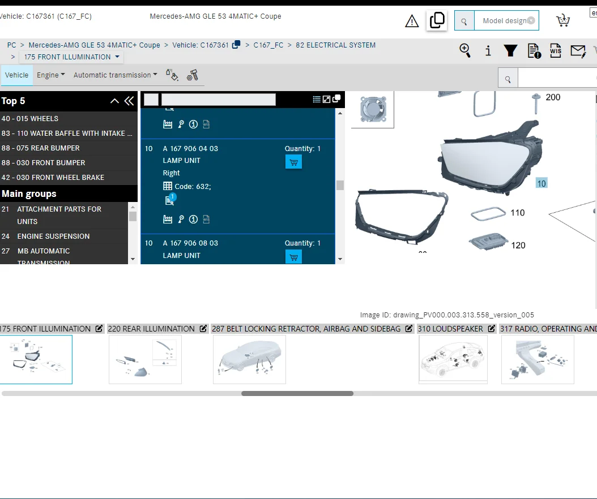Click the parts search input field
The width and height of the screenshot is (597, 499).
(557, 79)
